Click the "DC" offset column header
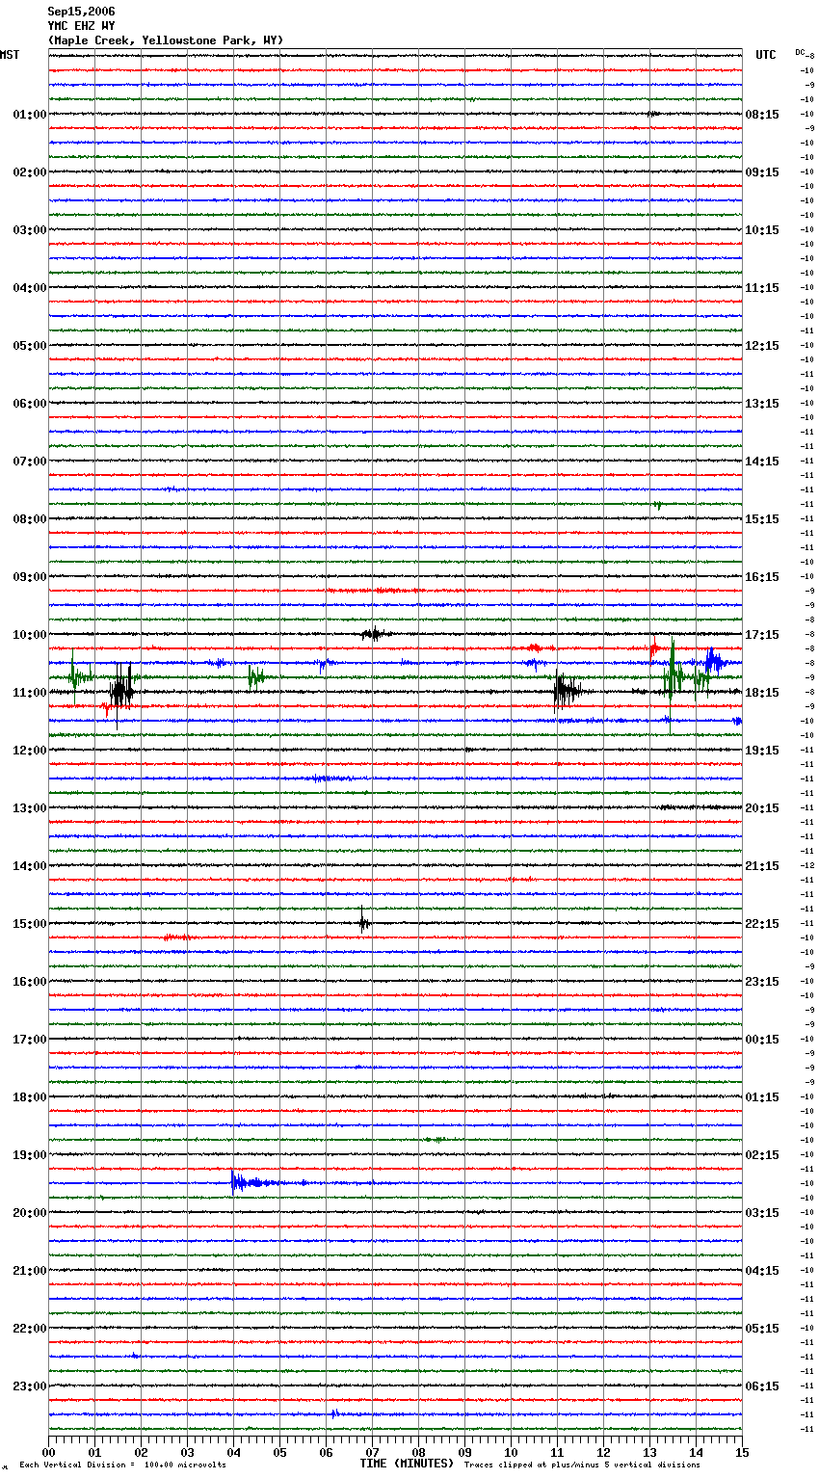Image resolution: width=819 pixels, height=1478 pixels. coord(800,52)
